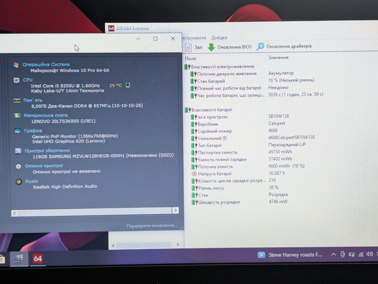Click the battery icon beside Властивості батареї
The height and width of the screenshot is (284, 378).
point(188,110)
